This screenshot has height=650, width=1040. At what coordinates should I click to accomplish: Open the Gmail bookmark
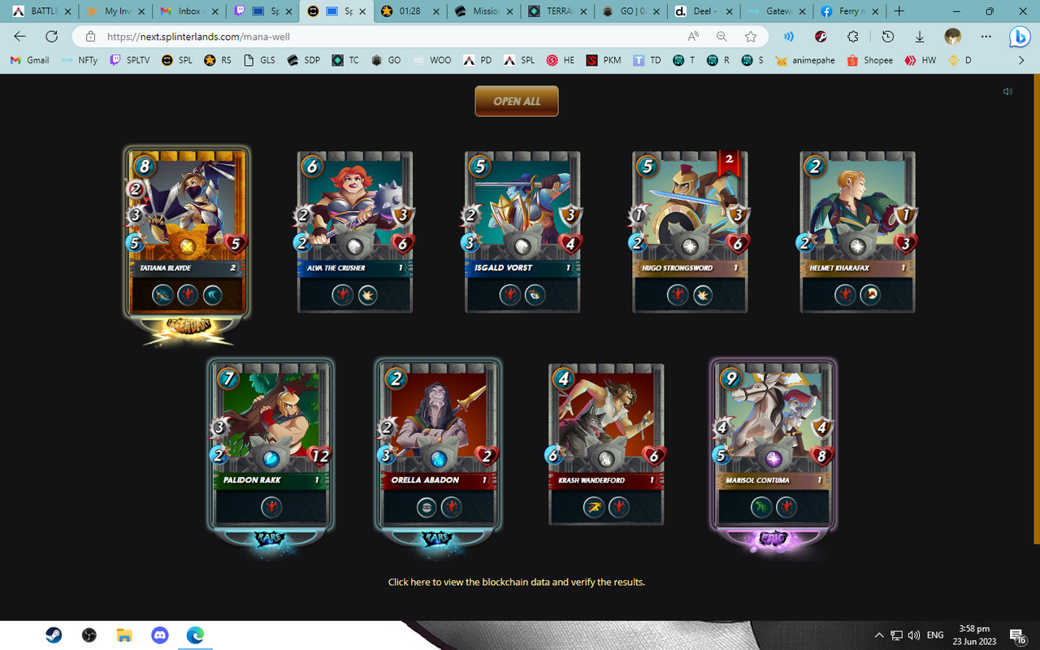tap(30, 60)
